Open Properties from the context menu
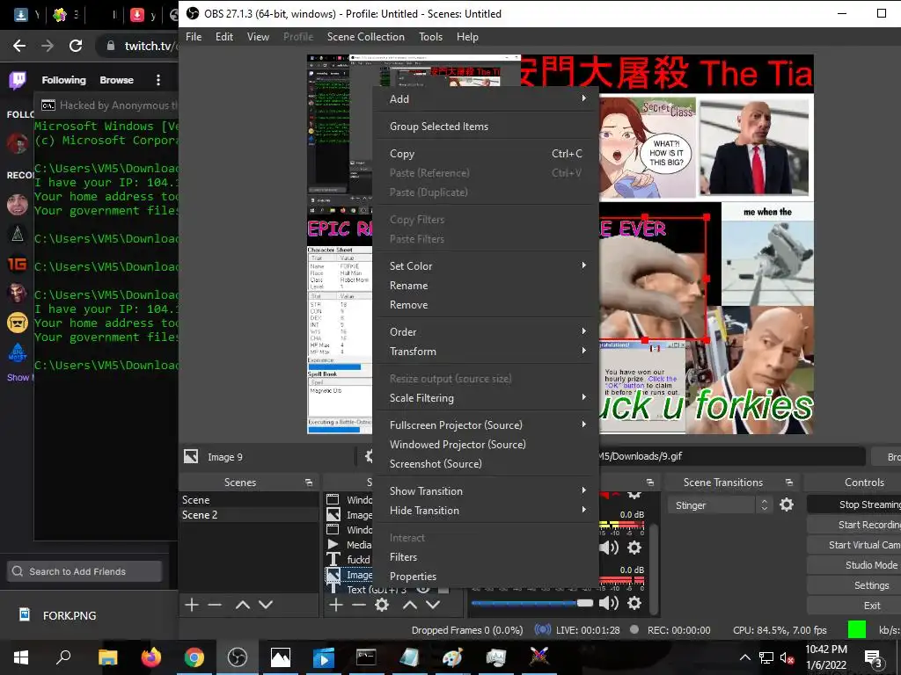 tap(486, 577)
